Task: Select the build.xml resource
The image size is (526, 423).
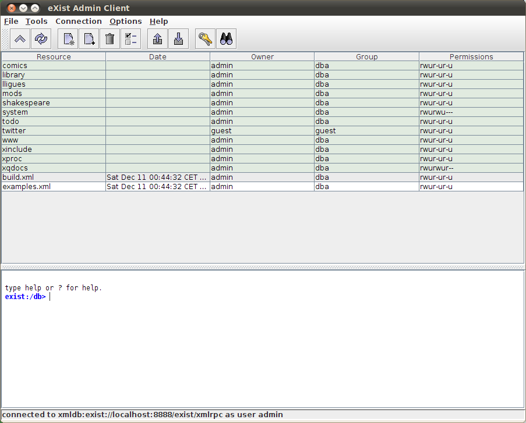Action: pyautogui.click(x=18, y=177)
